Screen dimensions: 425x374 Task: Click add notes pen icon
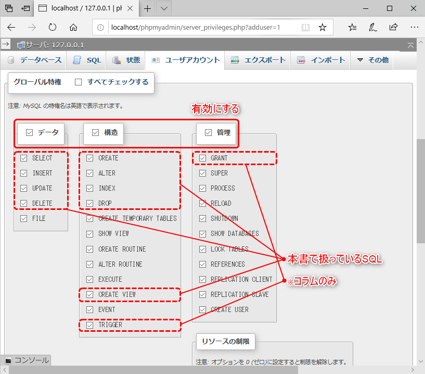(372, 27)
